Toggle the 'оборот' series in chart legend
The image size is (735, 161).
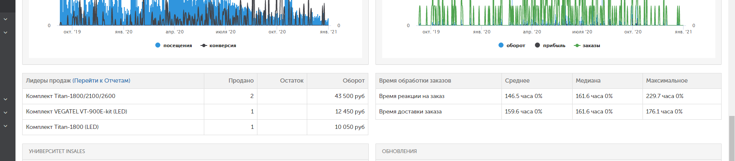point(512,45)
